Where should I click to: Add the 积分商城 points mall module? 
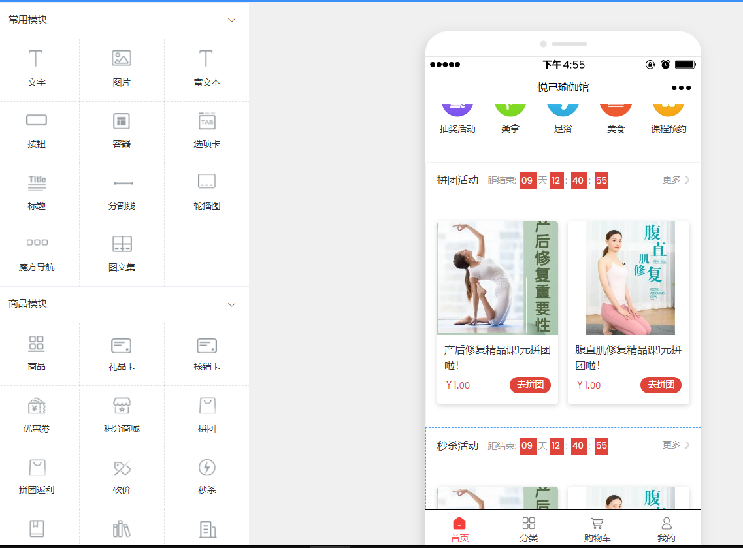point(122,416)
